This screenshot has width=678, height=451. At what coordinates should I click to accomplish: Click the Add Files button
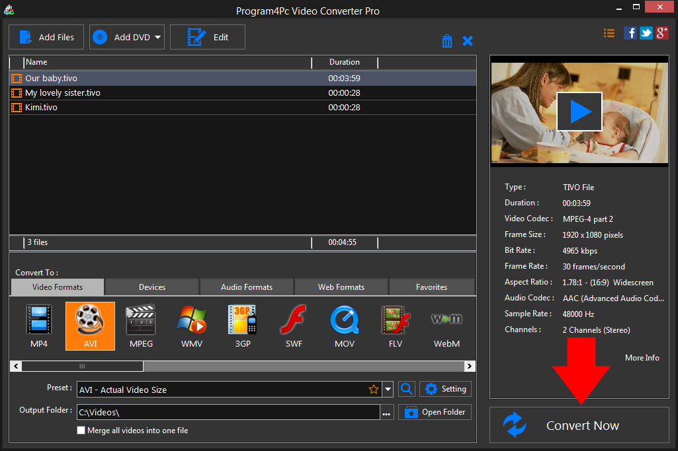tap(46, 37)
